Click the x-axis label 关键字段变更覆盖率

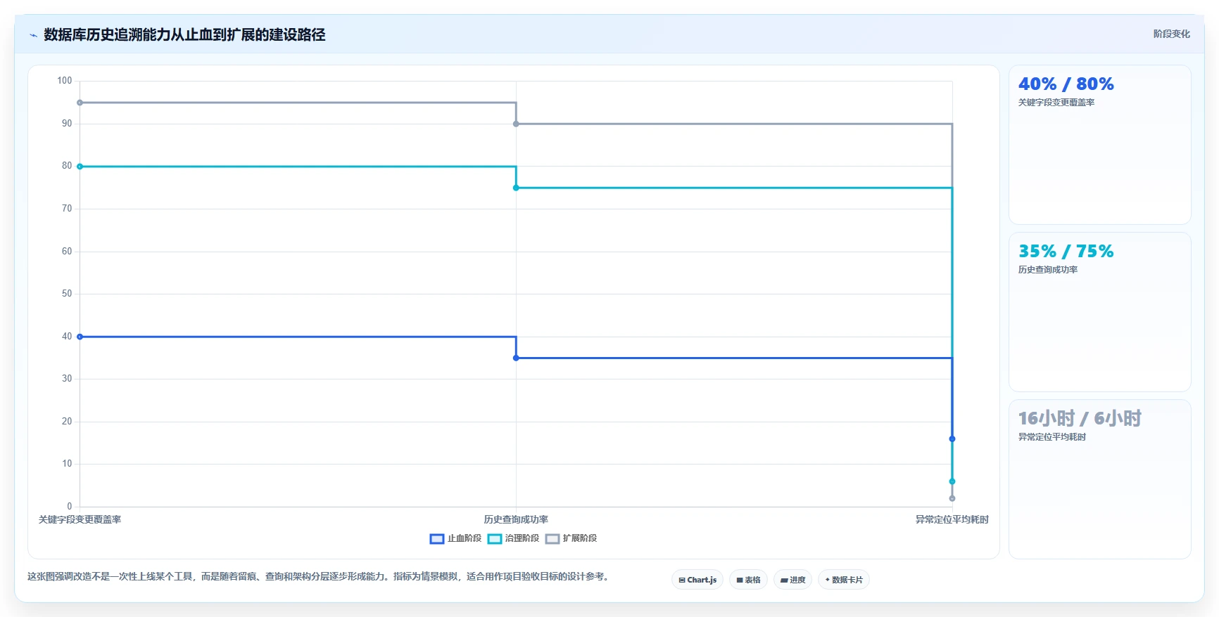pos(80,520)
